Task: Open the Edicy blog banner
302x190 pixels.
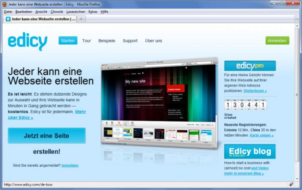Action: (x=250, y=151)
